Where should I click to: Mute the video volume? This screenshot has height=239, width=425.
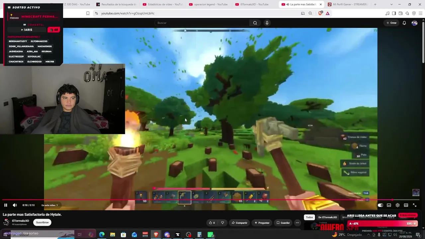click(15, 205)
